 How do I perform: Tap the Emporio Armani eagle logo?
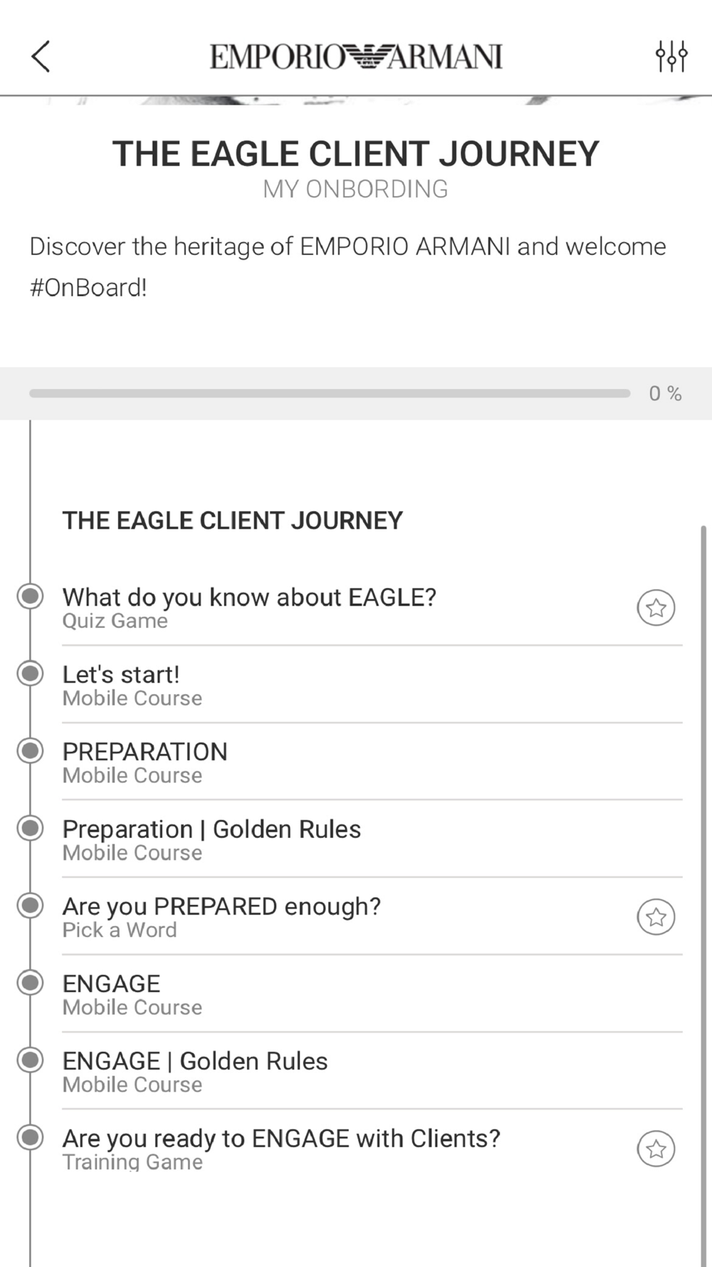356,56
